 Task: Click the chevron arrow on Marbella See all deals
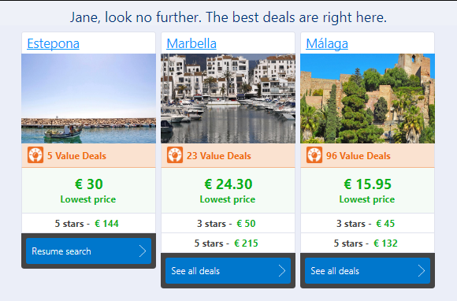282,271
